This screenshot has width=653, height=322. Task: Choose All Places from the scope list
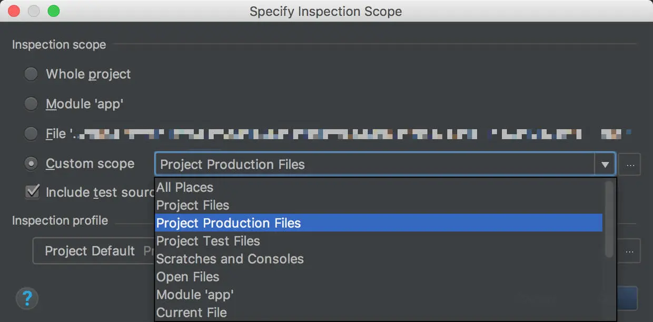tap(185, 187)
